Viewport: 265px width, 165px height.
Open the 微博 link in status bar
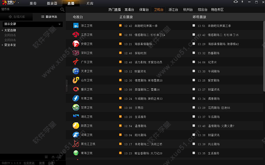pyautogui.click(x=42, y=163)
